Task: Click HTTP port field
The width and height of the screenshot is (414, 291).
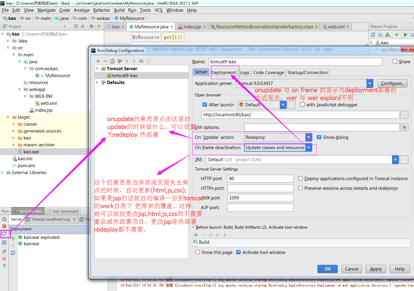Action: pos(261,179)
